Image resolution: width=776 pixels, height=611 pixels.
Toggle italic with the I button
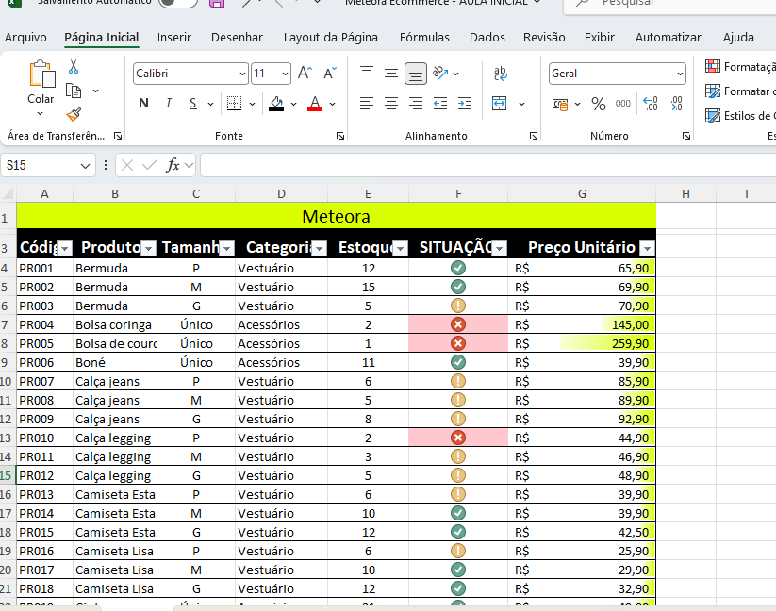click(169, 104)
